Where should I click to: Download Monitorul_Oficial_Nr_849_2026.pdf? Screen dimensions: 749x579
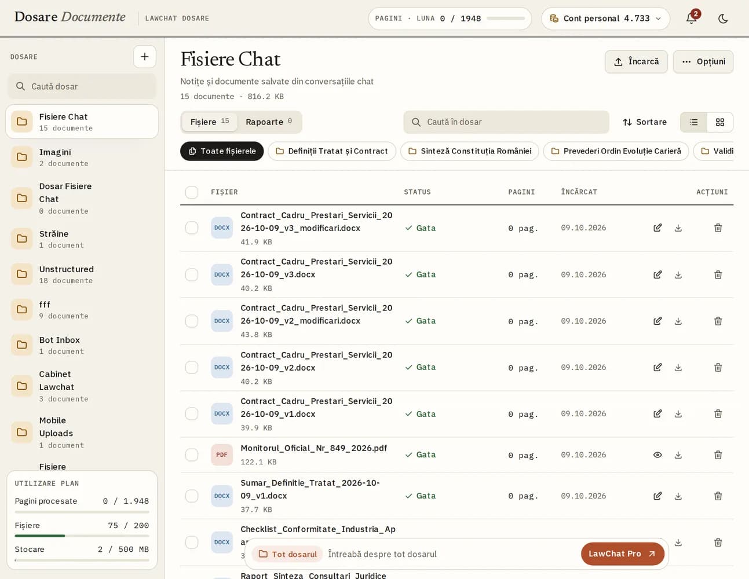pyautogui.click(x=678, y=455)
